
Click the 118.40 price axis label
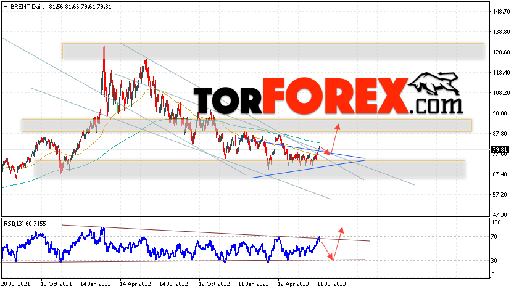click(x=502, y=72)
